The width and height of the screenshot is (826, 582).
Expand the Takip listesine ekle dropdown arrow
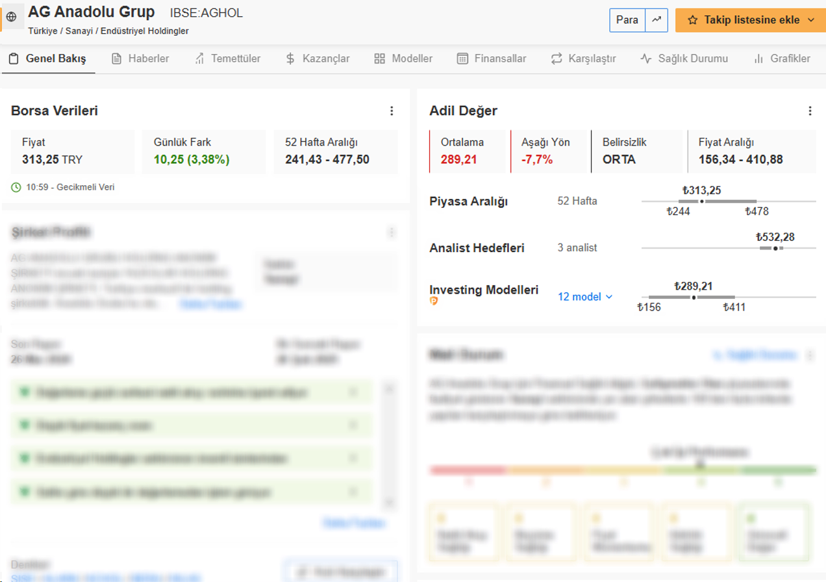tap(810, 20)
